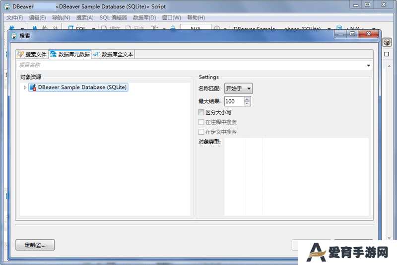Switch to the 搜索文件 tab
397x265 pixels.
pos(32,54)
